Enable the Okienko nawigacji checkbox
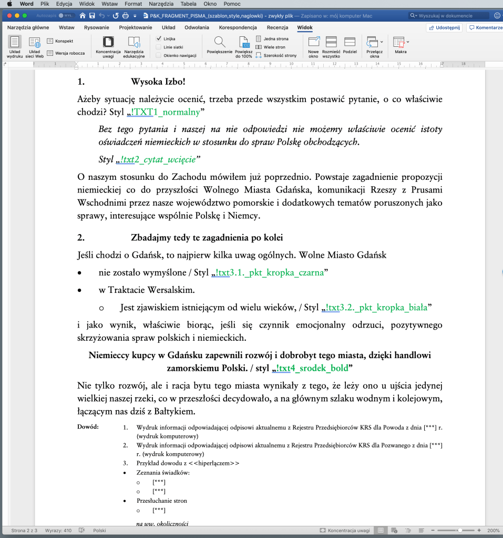Image resolution: width=503 pixels, height=538 pixels. [159, 55]
